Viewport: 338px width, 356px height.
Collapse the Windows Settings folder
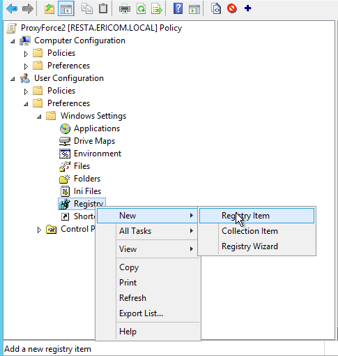[x=39, y=117]
